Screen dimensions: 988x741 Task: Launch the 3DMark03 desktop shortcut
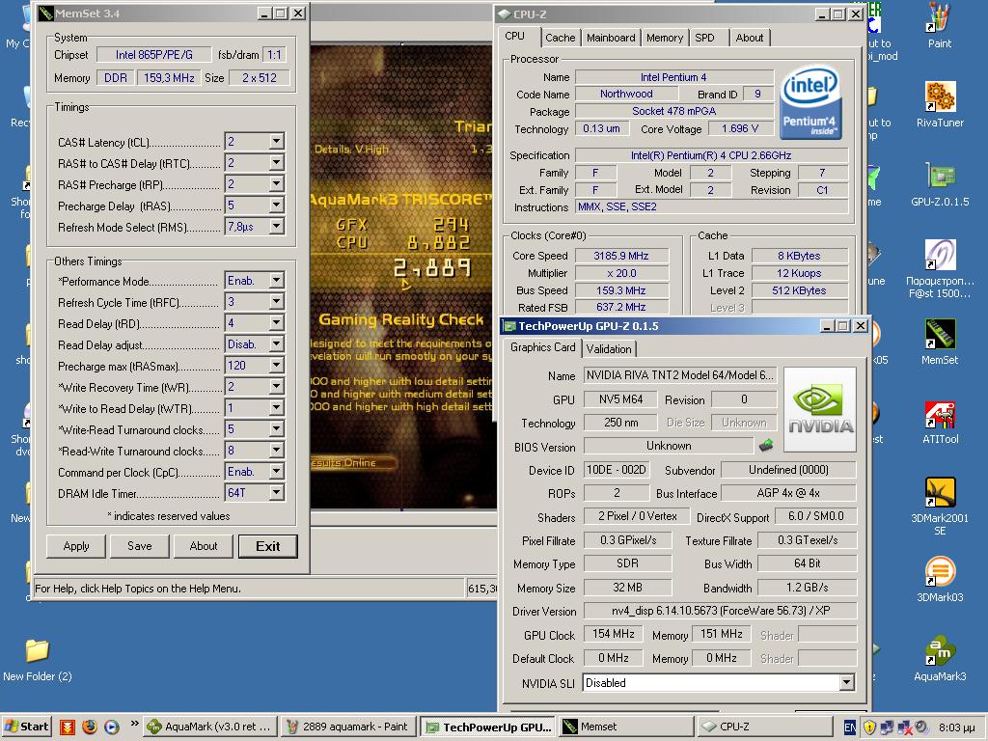(x=940, y=579)
